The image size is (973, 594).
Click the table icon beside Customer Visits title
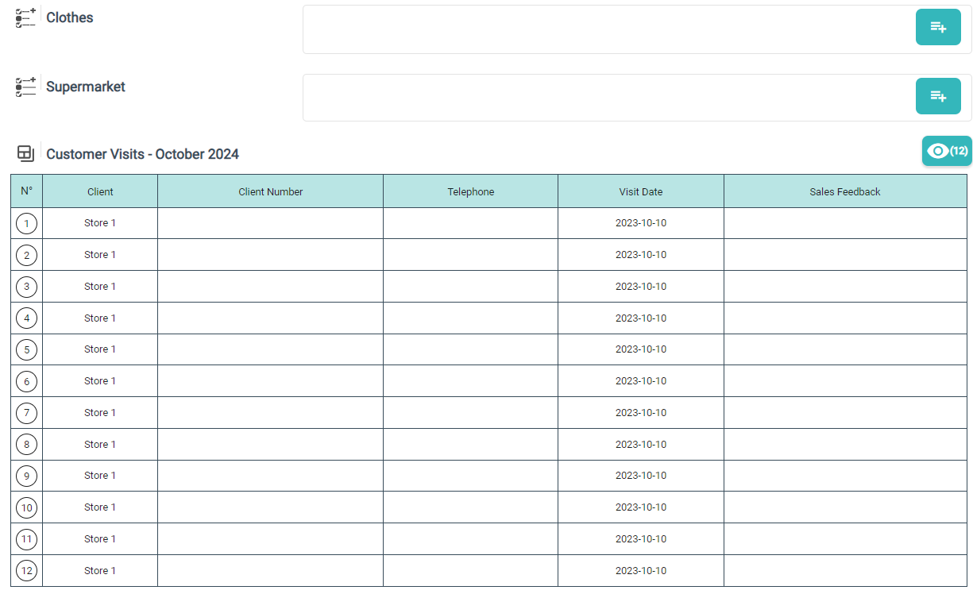(25, 154)
